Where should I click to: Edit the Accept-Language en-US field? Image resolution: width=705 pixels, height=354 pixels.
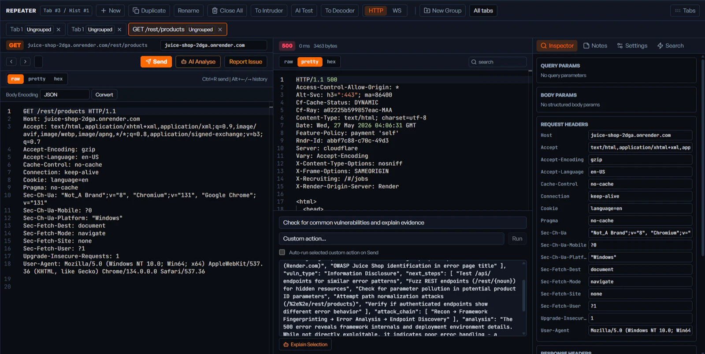(640, 172)
